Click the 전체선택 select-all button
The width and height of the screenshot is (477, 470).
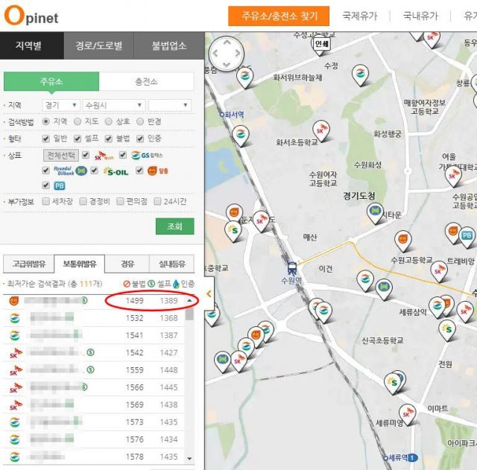[61, 155]
